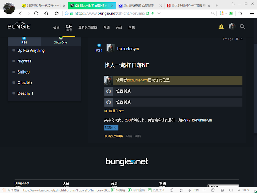The width and height of the screenshot is (257, 193).
Task: Open the 天命 menu
Action: pyautogui.click(x=119, y=28)
